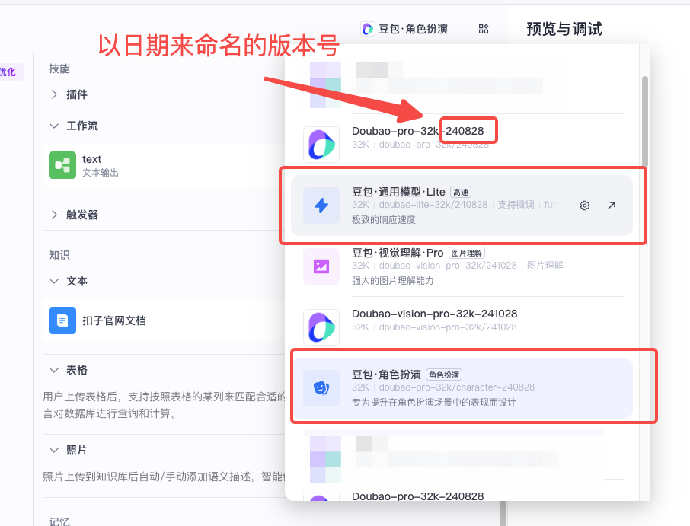
Task: Click doubao-lite-32k/240828 model identifier text
Action: pyautogui.click(x=433, y=205)
